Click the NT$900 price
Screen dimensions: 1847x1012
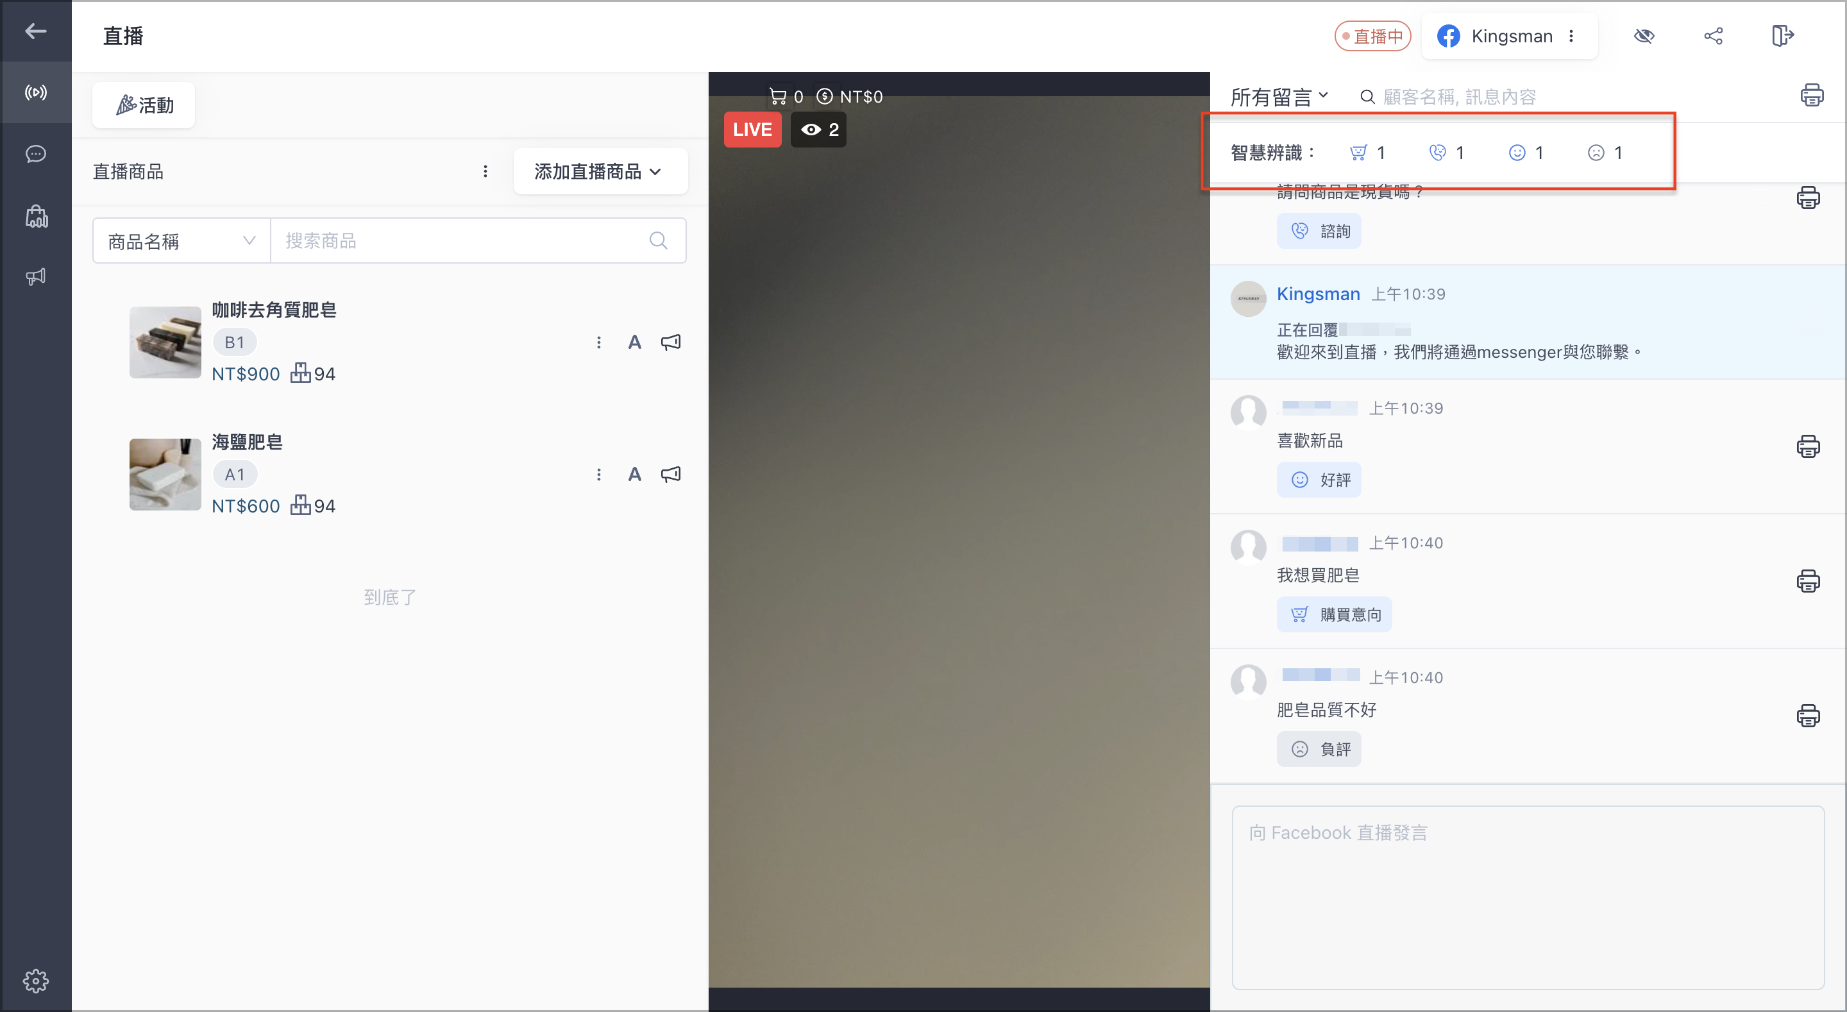pos(246,375)
